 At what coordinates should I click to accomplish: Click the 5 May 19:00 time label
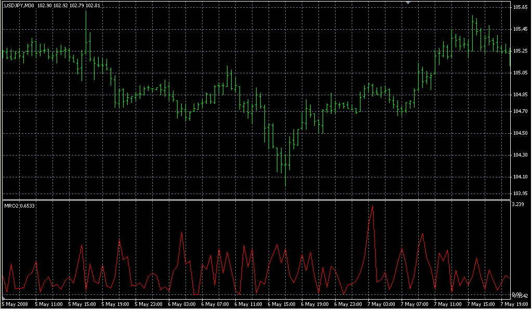pyautogui.click(x=115, y=304)
